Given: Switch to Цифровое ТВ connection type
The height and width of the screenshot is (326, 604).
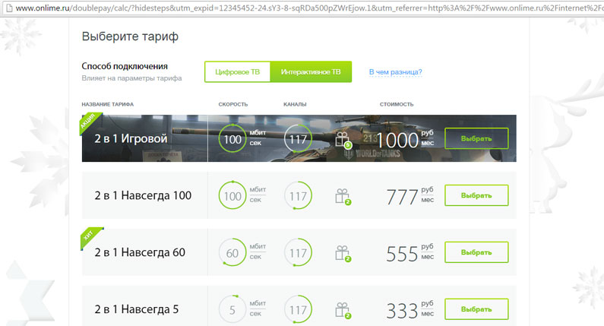Looking at the screenshot, I should coord(237,72).
